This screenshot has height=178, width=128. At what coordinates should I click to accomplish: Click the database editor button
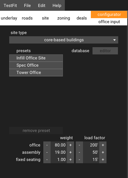(x=105, y=51)
